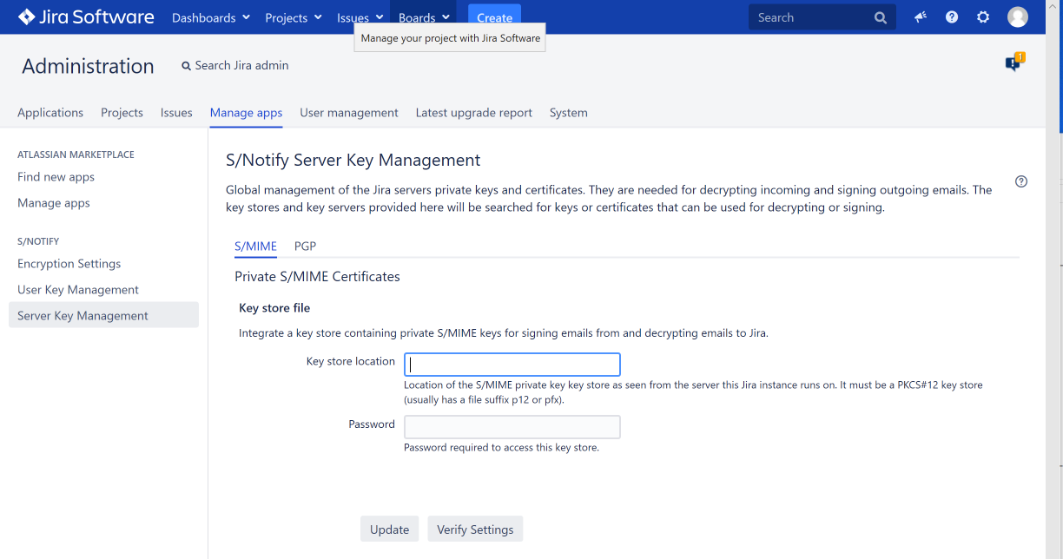Screen dimensions: 1063x559
Task: Click the Password input field
Action: pyautogui.click(x=512, y=427)
